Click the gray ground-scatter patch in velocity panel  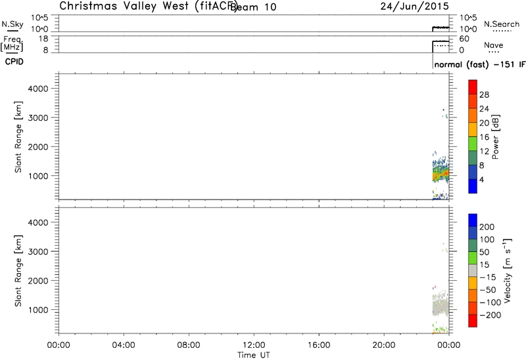pos(441,307)
